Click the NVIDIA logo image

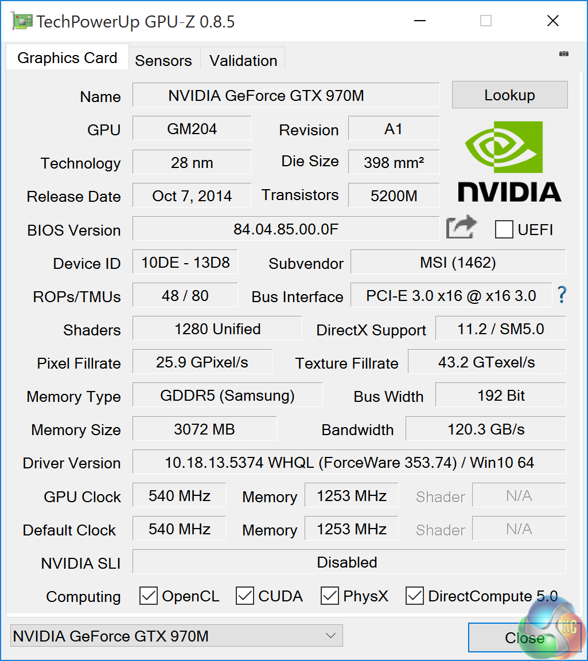pos(509,162)
